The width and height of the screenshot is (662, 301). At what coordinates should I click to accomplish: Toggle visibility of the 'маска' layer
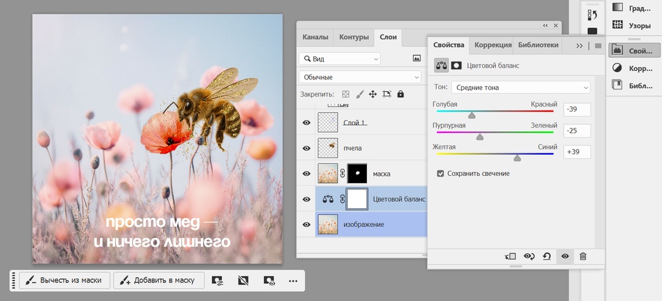coord(307,173)
